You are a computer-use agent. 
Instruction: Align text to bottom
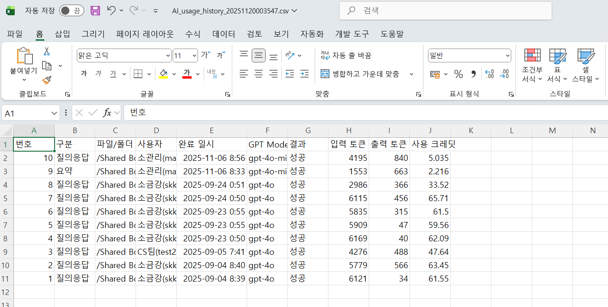tap(273, 56)
